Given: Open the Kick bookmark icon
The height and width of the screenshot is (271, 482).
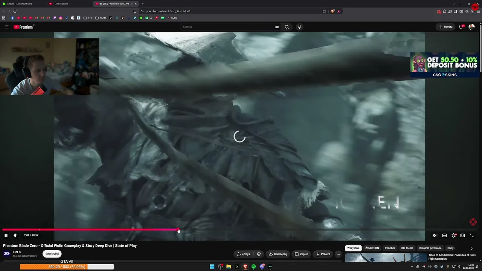Looking at the screenshot, I should [x=141, y=18].
